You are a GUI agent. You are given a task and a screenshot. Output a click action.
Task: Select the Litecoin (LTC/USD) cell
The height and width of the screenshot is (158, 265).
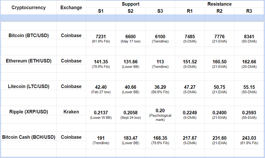tap(28, 86)
